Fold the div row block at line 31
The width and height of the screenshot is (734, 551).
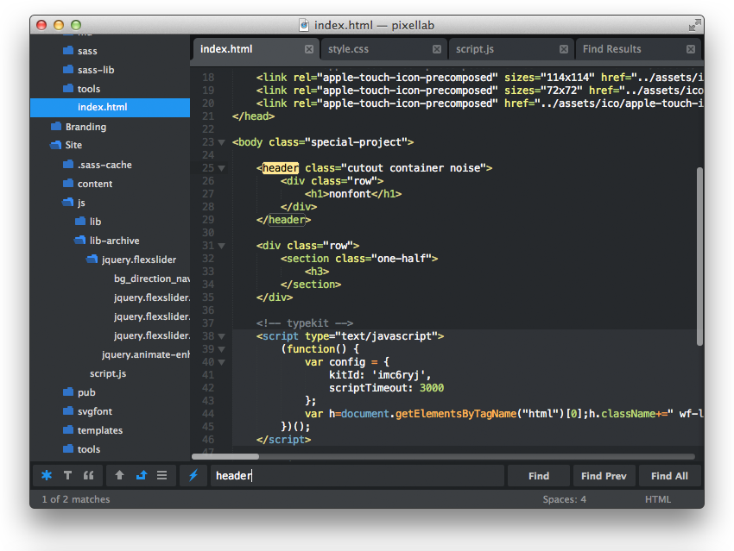pos(221,246)
